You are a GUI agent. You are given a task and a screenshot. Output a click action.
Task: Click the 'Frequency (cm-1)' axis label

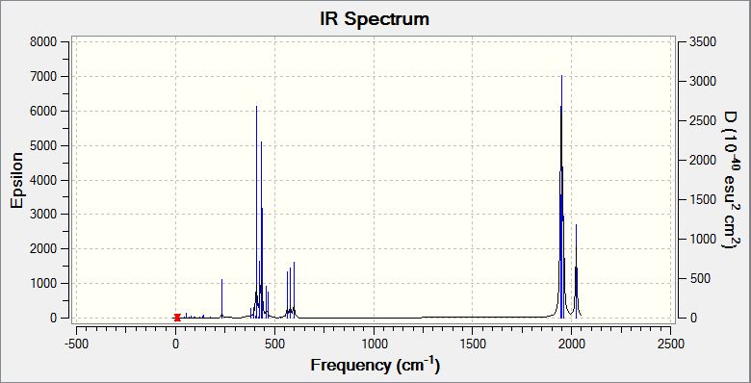[375, 366]
